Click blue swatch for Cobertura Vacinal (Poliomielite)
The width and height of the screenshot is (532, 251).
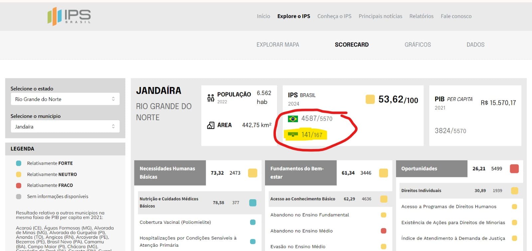pos(253,222)
